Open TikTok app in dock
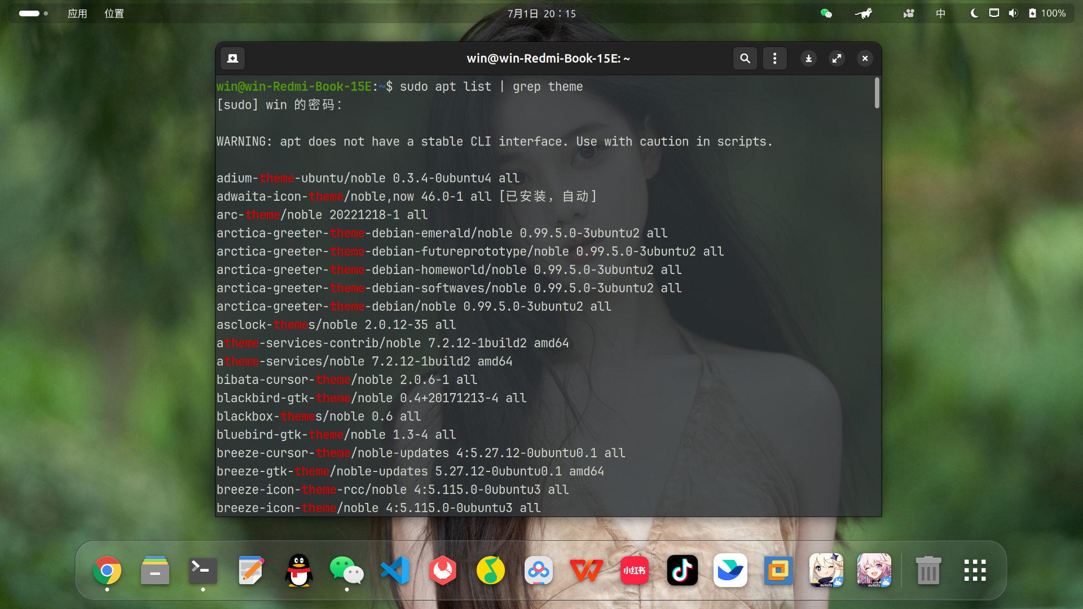 [x=683, y=571]
